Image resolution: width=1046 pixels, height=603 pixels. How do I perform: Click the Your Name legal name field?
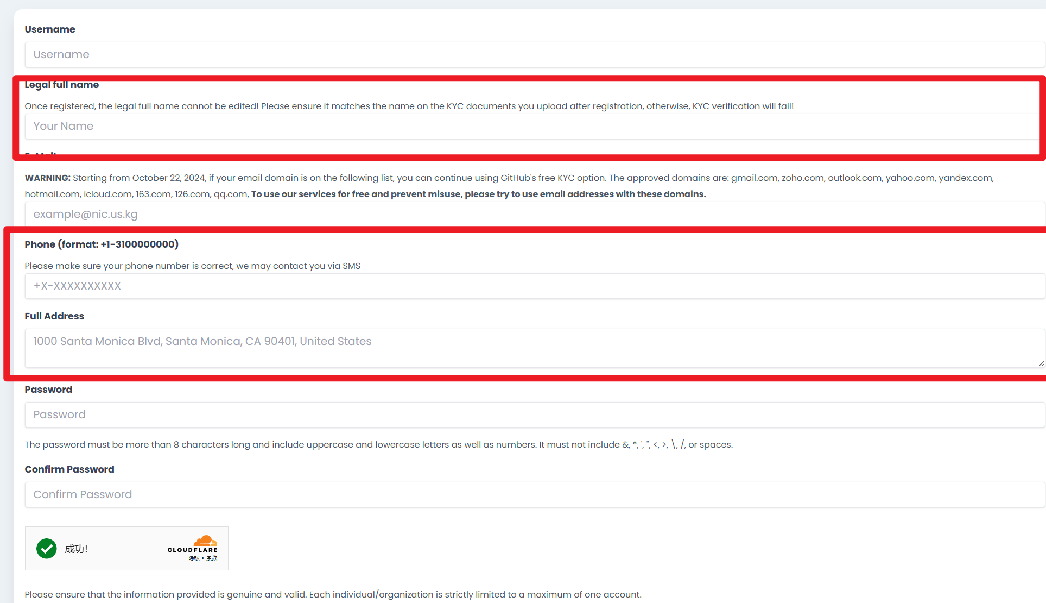tap(532, 126)
